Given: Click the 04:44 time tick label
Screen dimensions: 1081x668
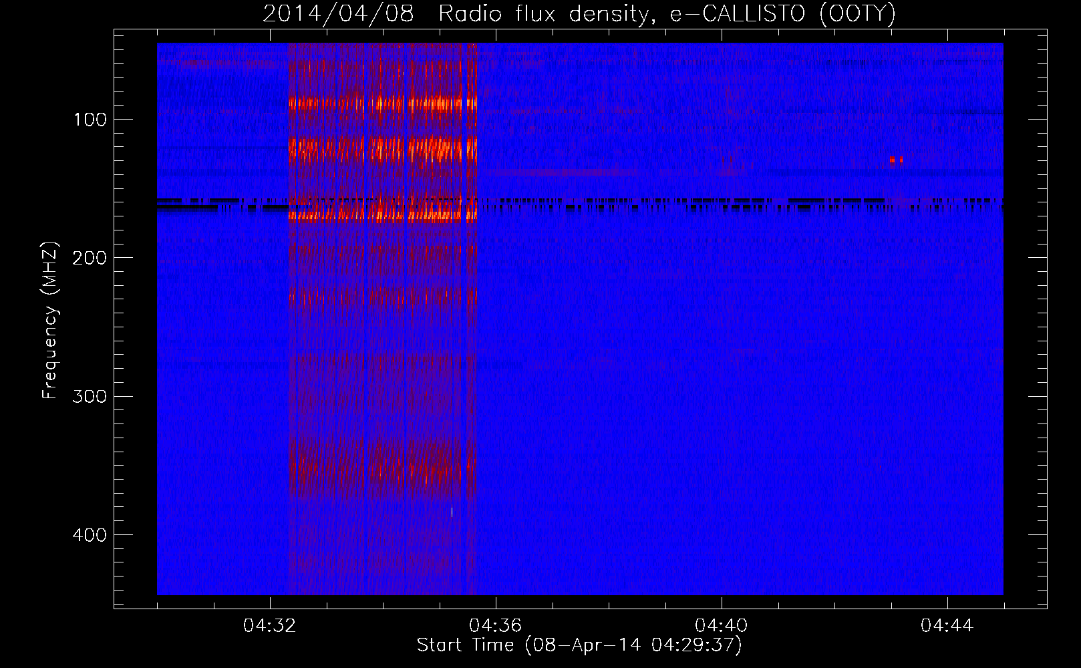Looking at the screenshot, I should (947, 626).
